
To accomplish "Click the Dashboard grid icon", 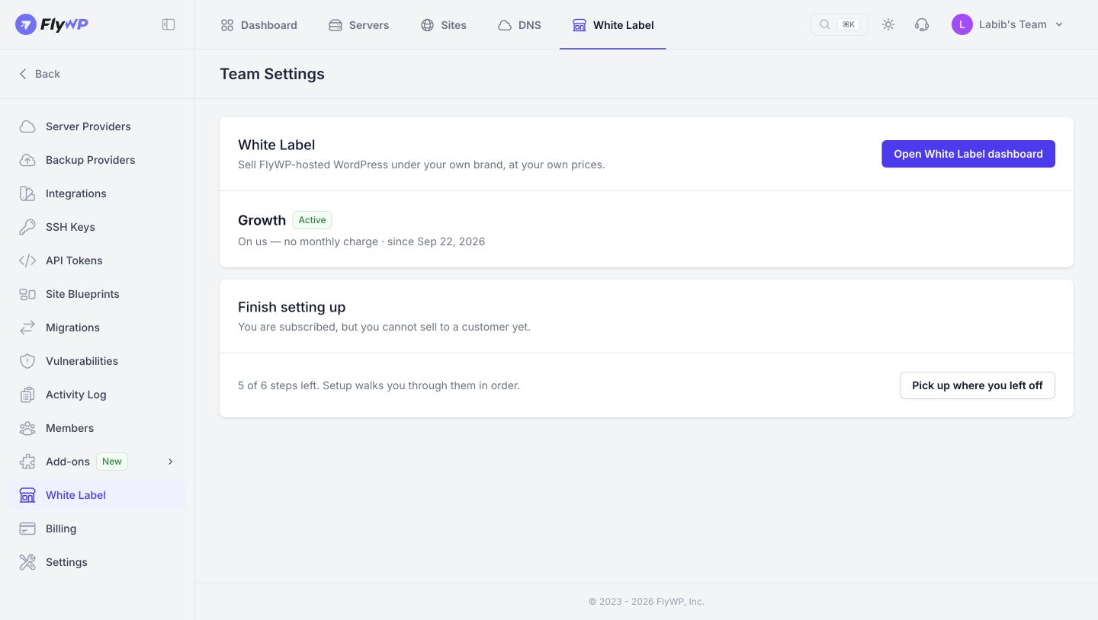I will (x=227, y=25).
